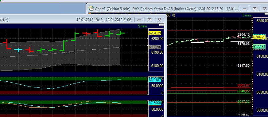Click the 6180,00 axis value in front window
The width and height of the screenshot is (268, 117).
coord(157,66)
